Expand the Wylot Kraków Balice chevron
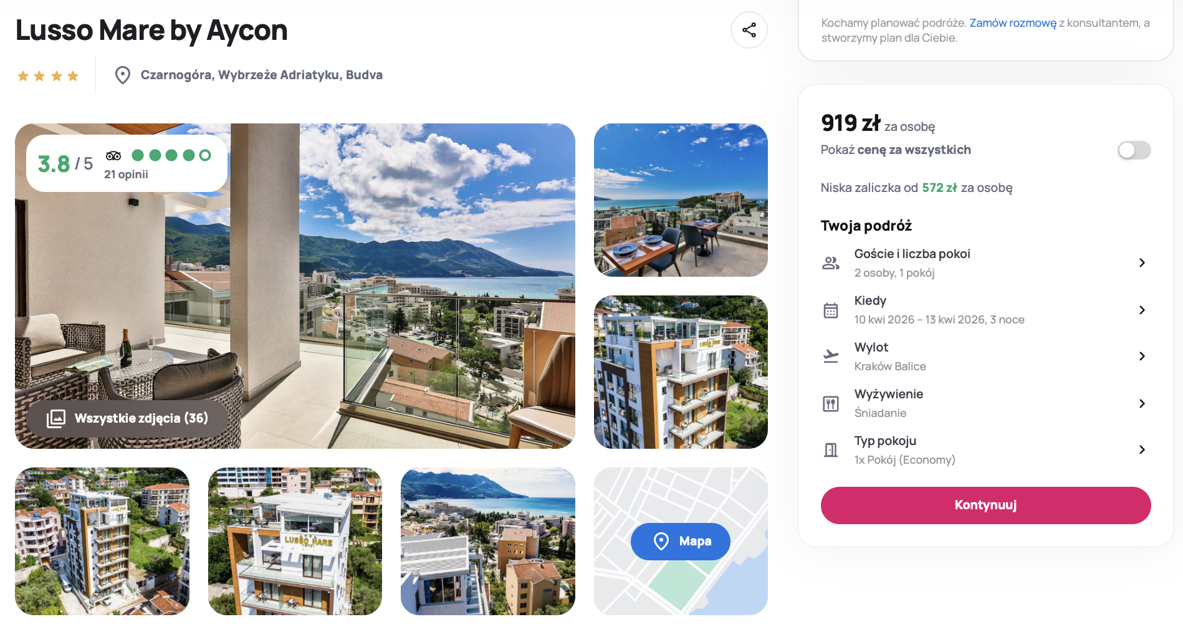 point(1142,356)
